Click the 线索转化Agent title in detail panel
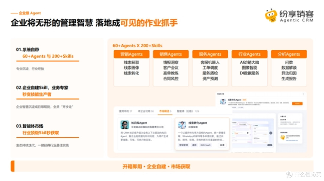324x181 pixels. click(234, 100)
